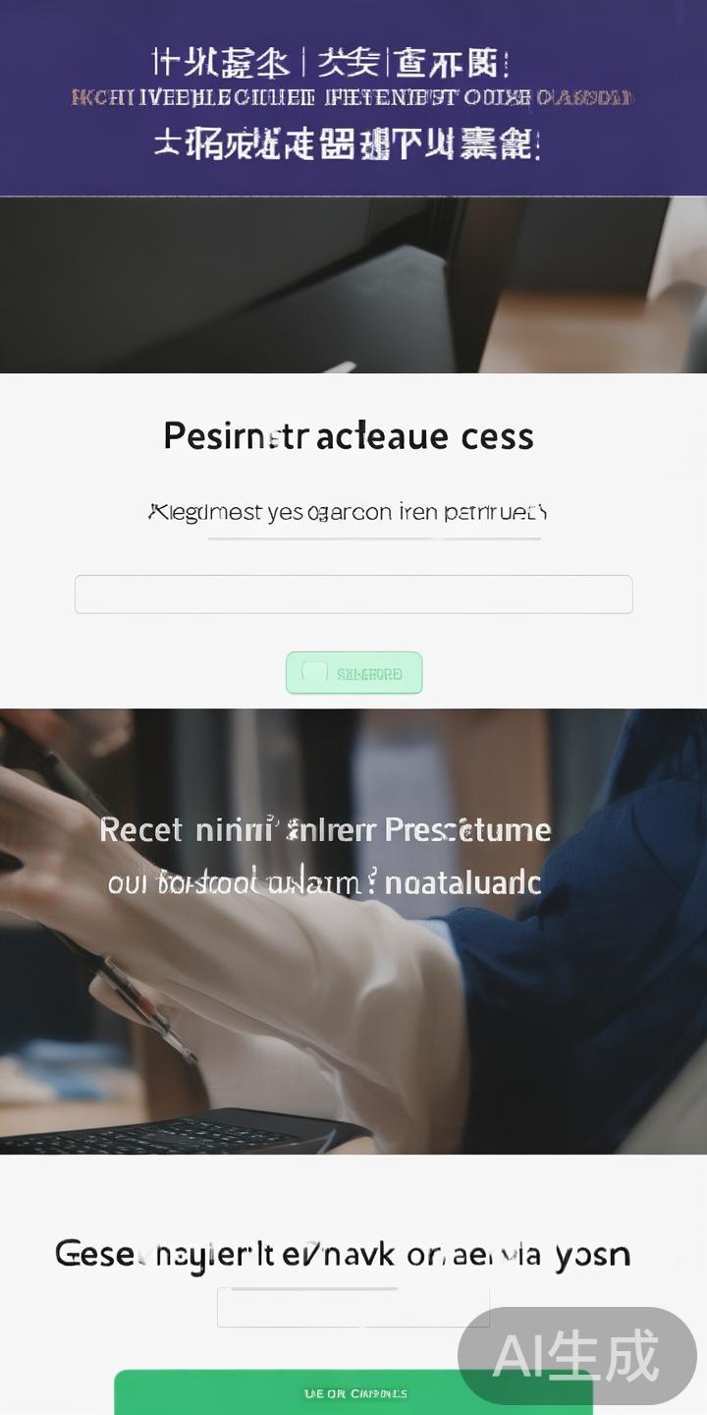Click the light green submit button under the wide input

click(x=353, y=673)
